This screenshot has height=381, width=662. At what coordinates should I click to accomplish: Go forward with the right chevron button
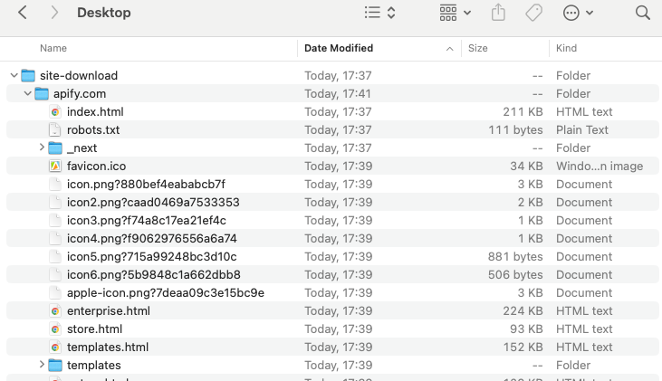pyautogui.click(x=54, y=13)
